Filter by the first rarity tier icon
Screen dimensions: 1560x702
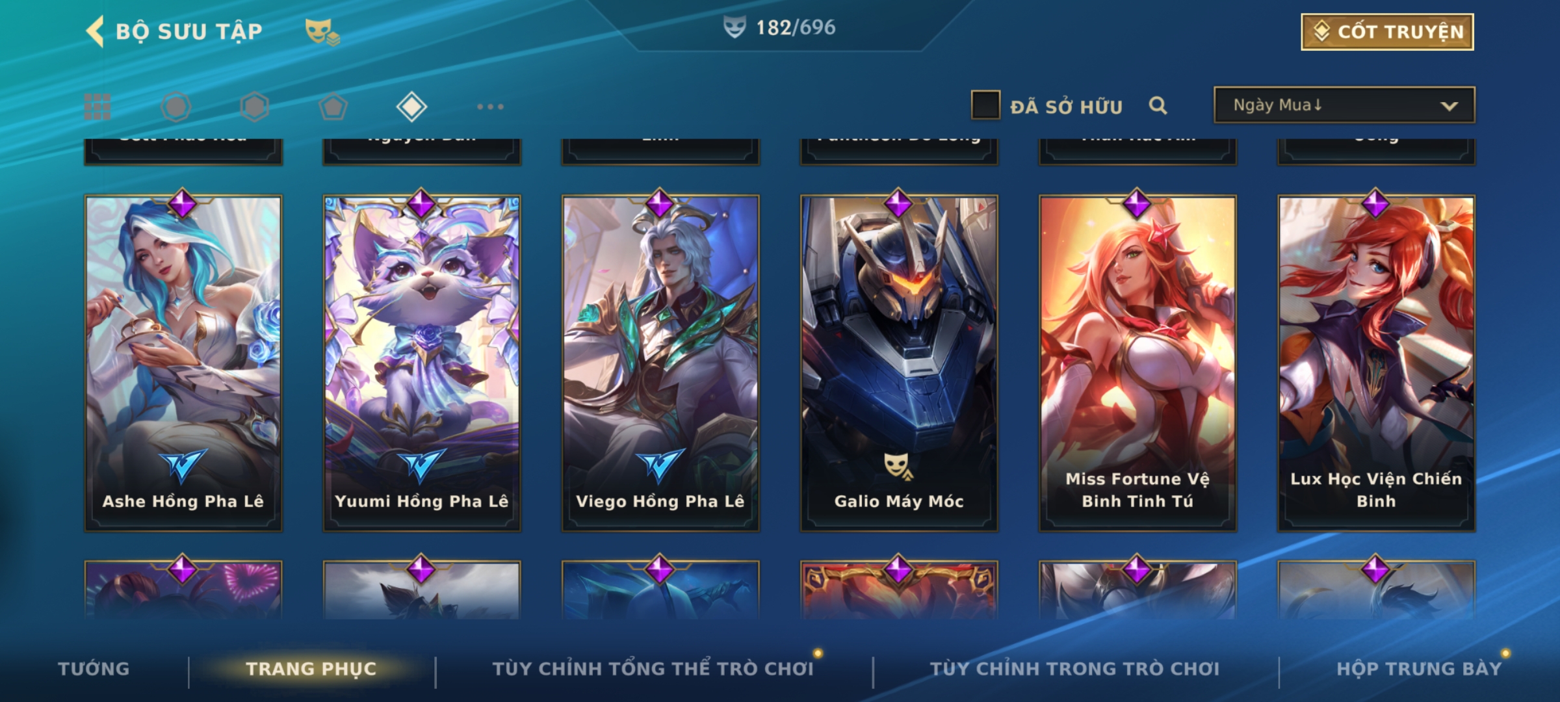(175, 107)
